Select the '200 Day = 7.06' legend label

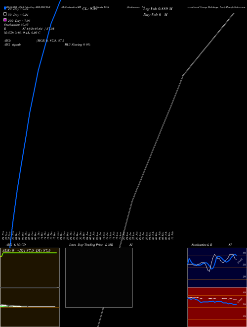[19, 21]
